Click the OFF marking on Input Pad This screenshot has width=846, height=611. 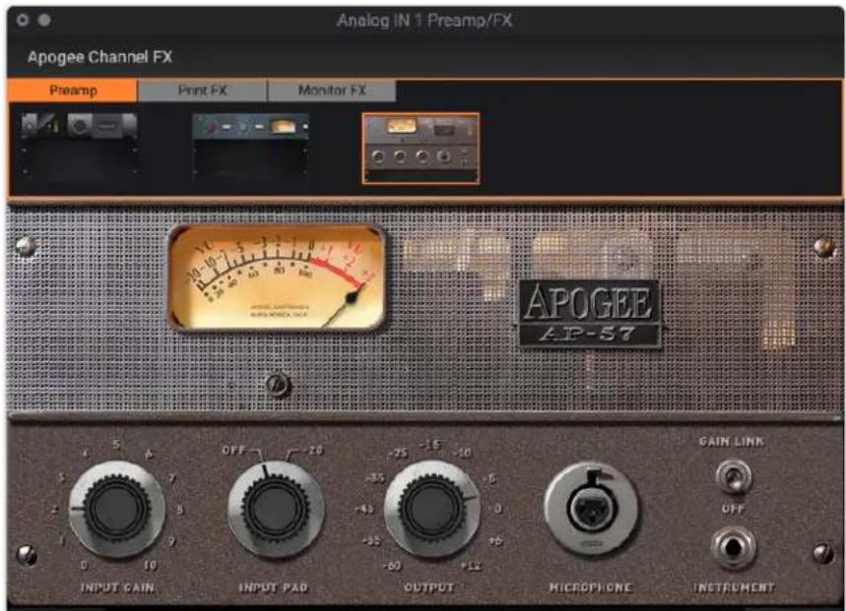point(233,450)
